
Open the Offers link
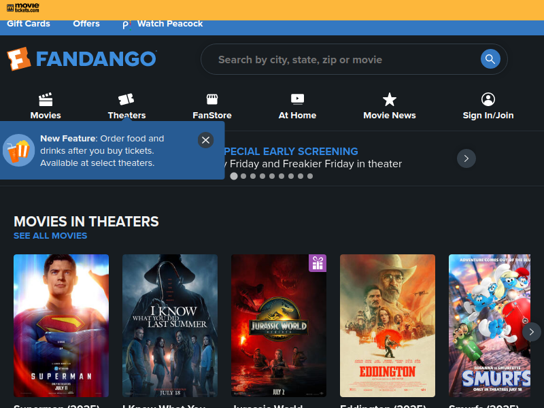[x=86, y=24]
